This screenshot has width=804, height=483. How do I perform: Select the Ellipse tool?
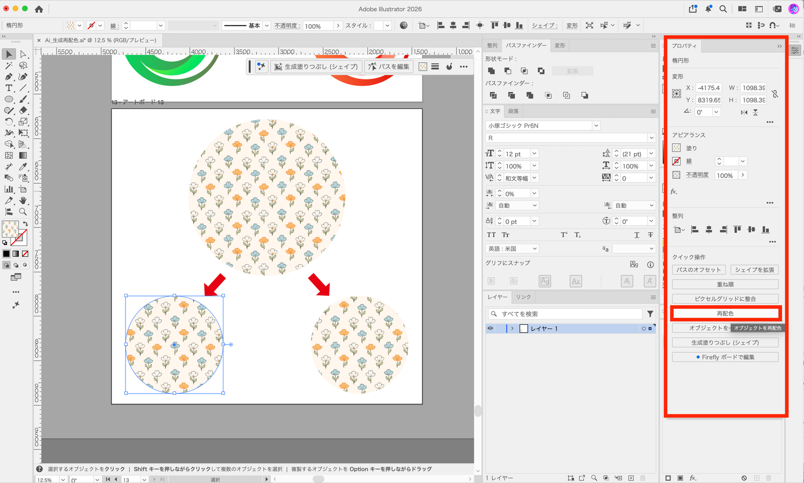9,99
